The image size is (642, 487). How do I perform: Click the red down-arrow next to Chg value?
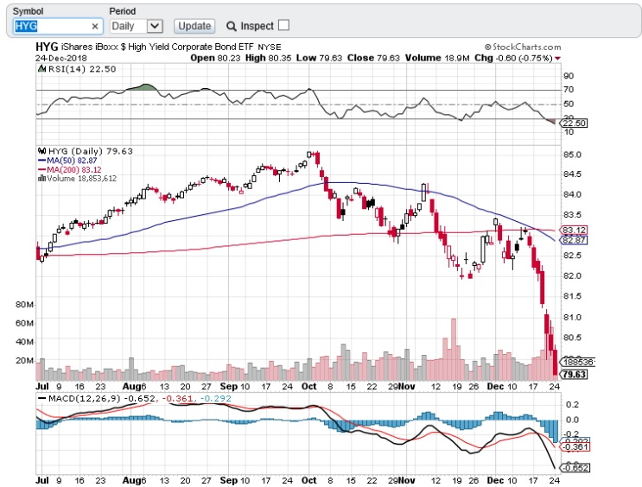coord(557,59)
